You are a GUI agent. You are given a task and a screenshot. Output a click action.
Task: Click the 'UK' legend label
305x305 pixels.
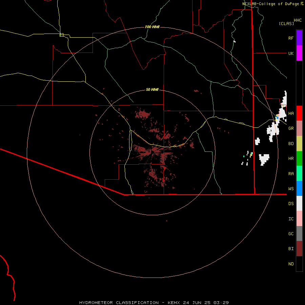coord(291,53)
